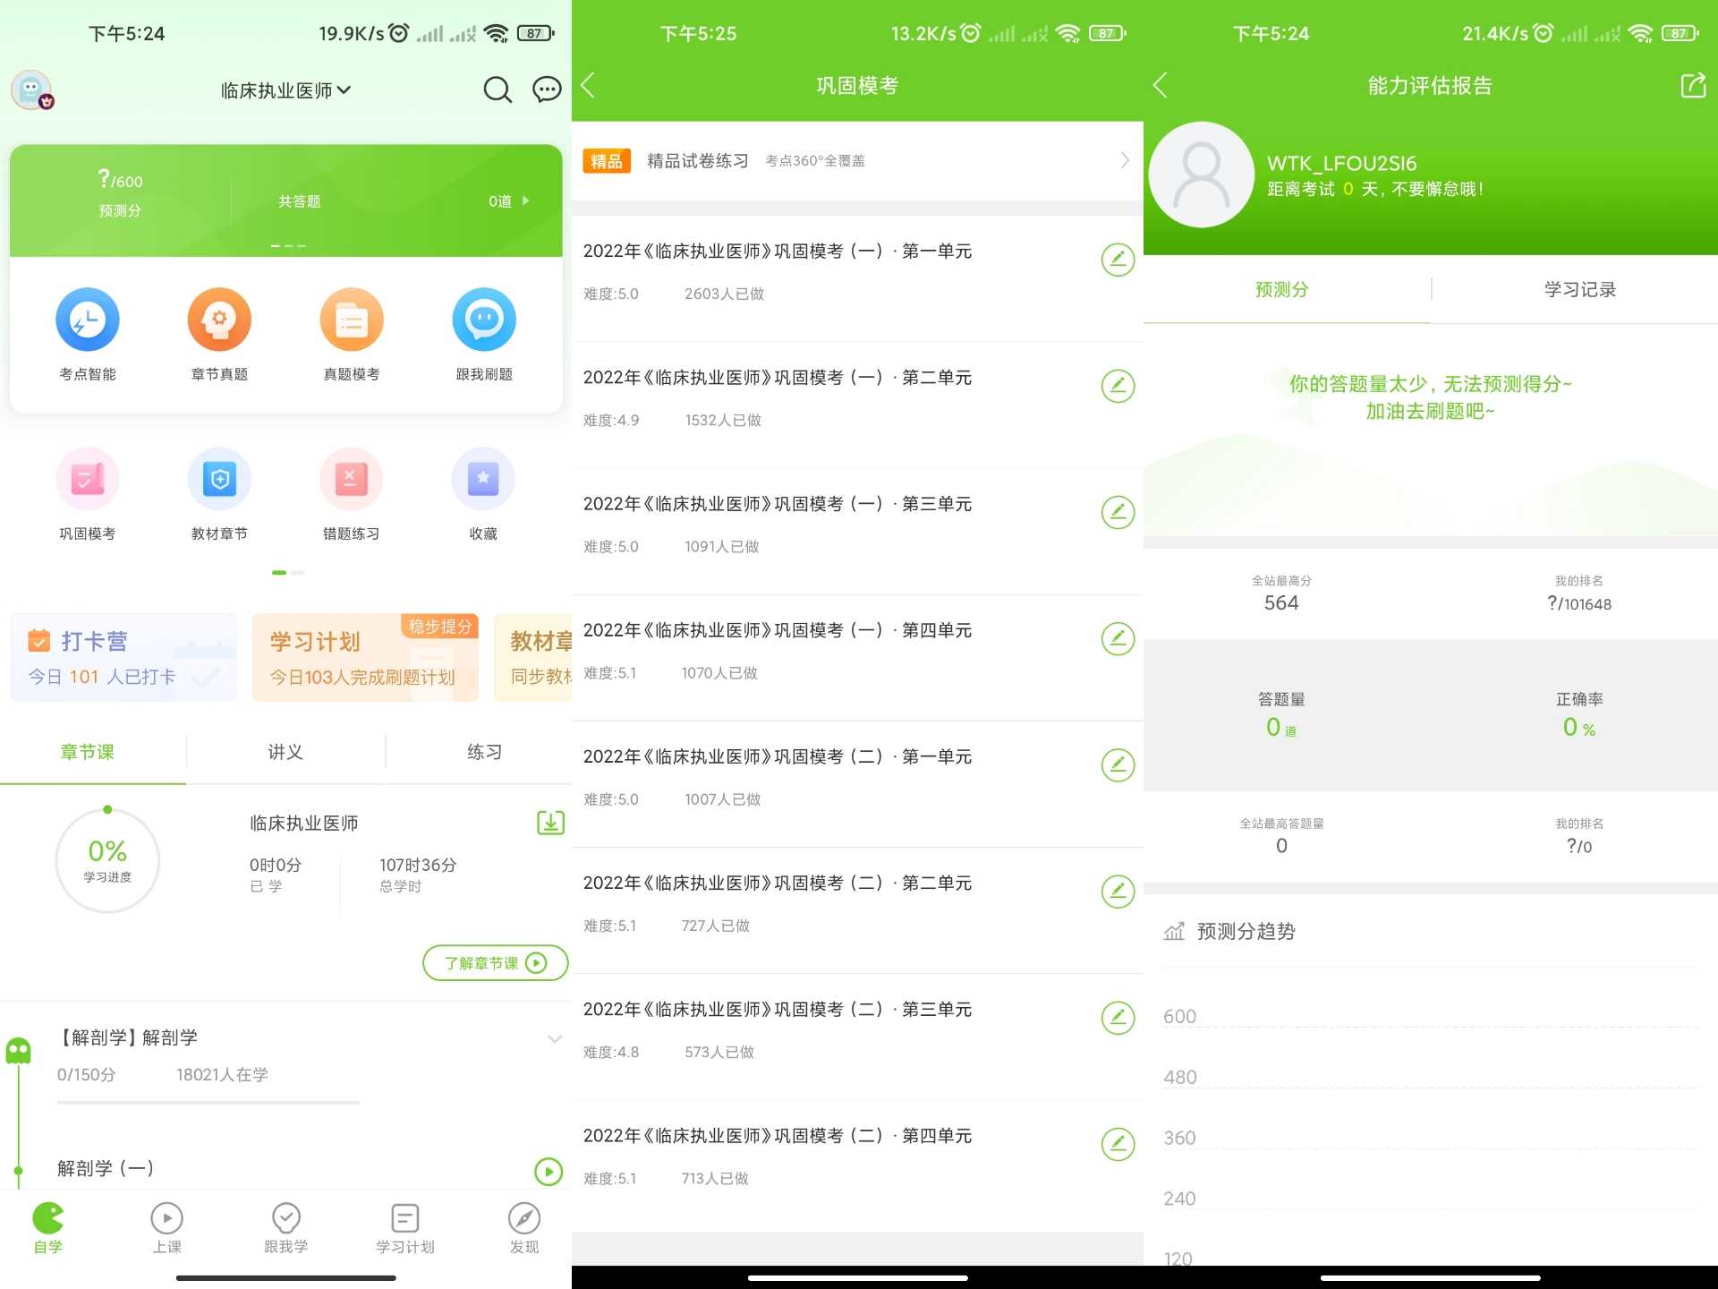Open 精品试卷练习 row arrow
Viewport: 1718px width, 1289px height.
pos(1125,161)
